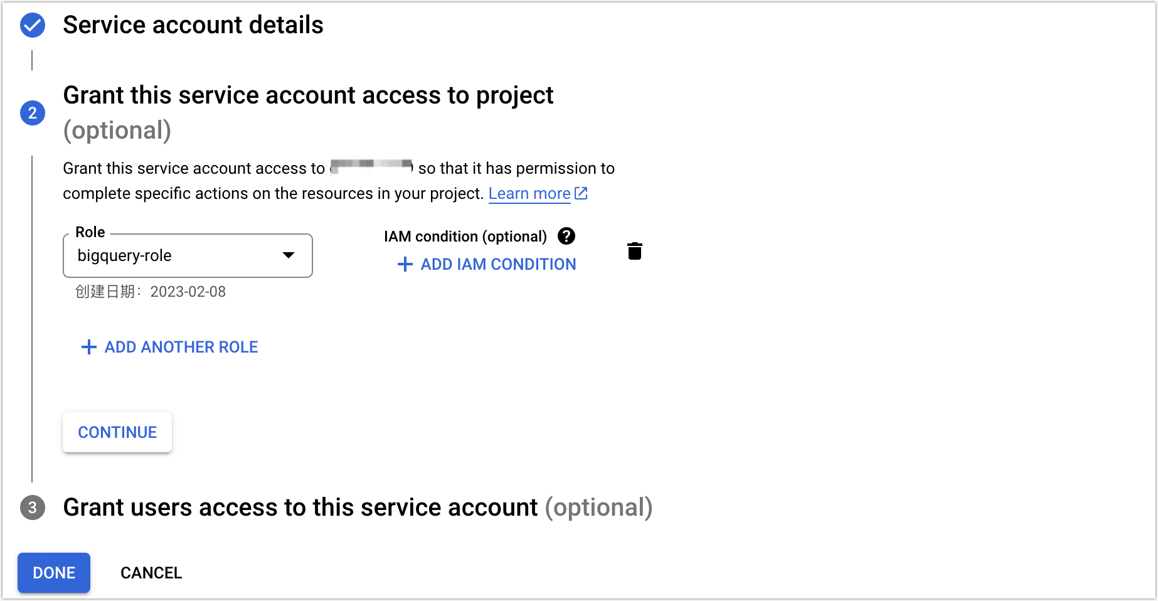Image resolution: width=1158 pixels, height=601 pixels.
Task: Click the Grant users access step heading
Action: 298,507
